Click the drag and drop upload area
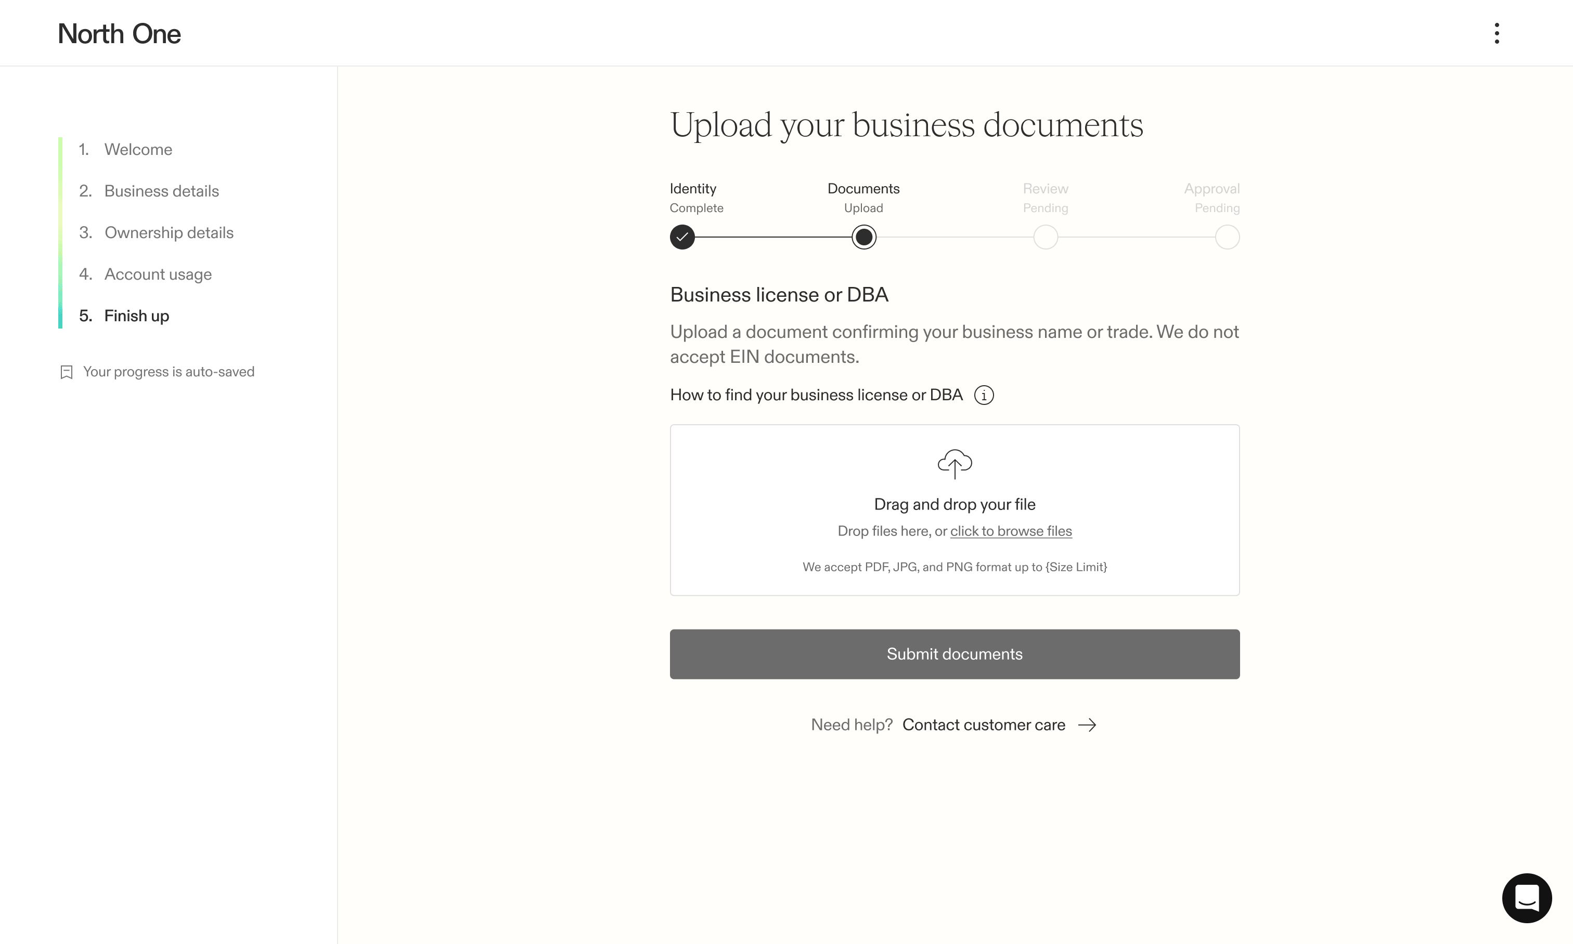Screen dimensions: 1573x944 pyautogui.click(x=954, y=510)
